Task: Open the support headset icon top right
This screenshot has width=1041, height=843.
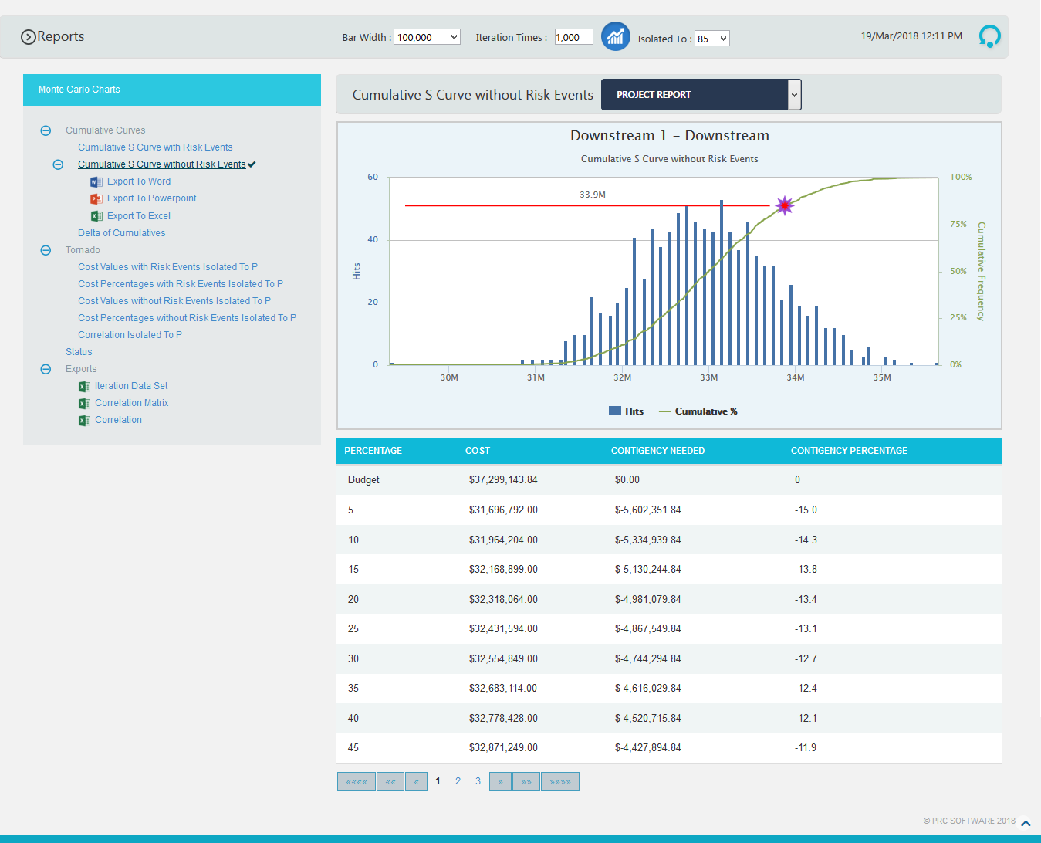Action: (989, 36)
